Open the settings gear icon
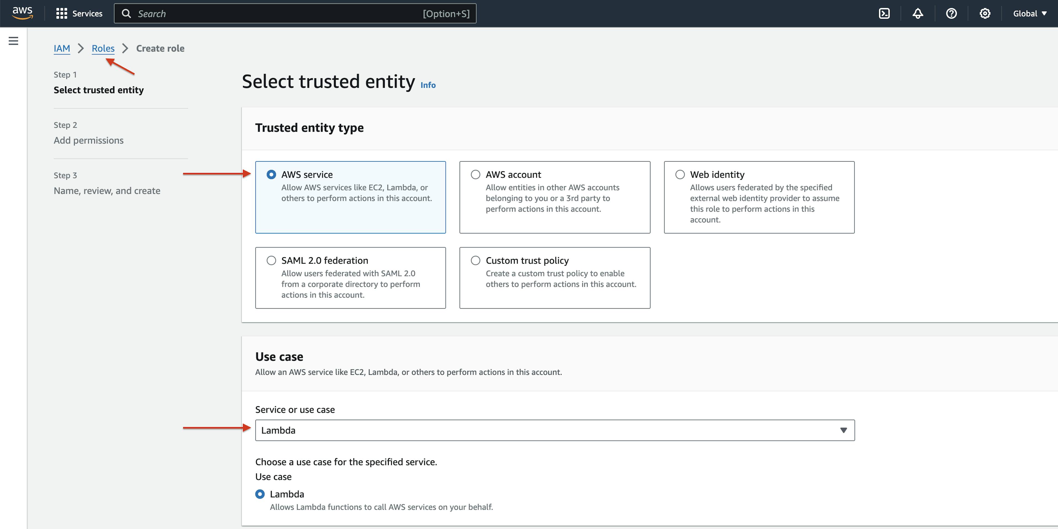The image size is (1058, 529). (x=984, y=13)
